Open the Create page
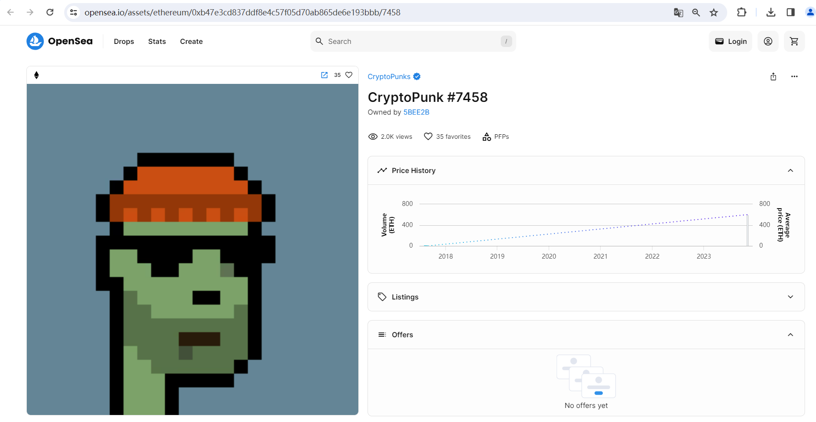This screenshot has height=422, width=816. (x=191, y=41)
